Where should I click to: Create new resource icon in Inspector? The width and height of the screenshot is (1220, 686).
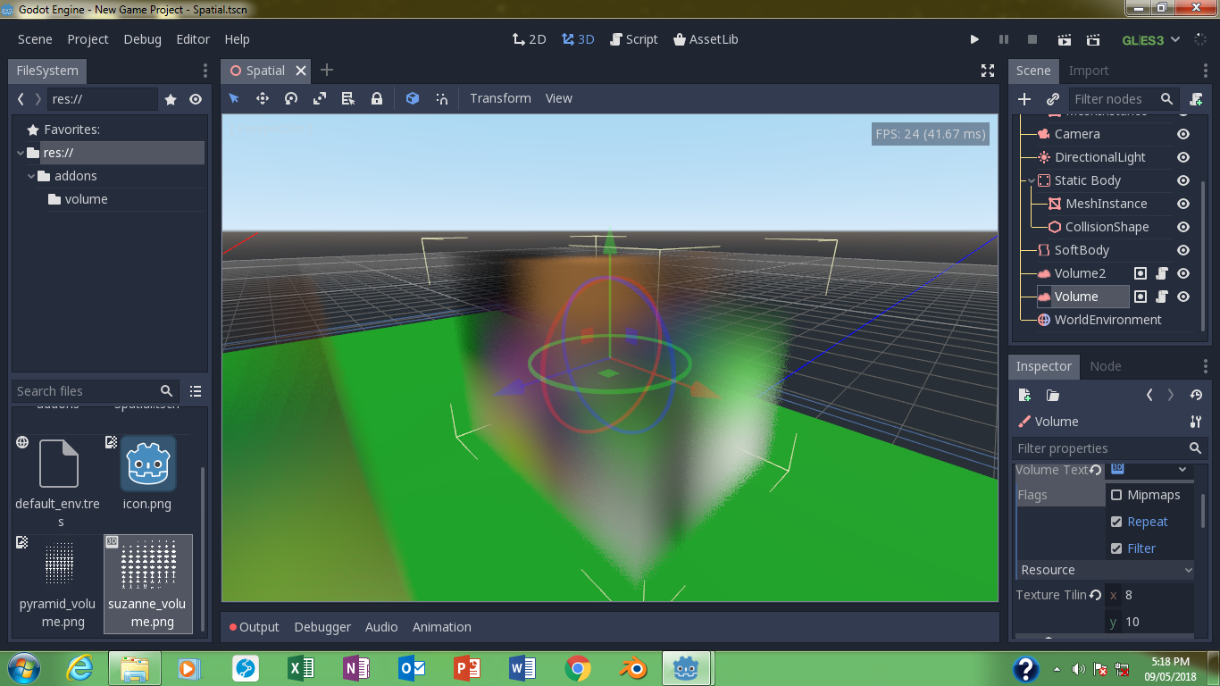click(x=1024, y=395)
